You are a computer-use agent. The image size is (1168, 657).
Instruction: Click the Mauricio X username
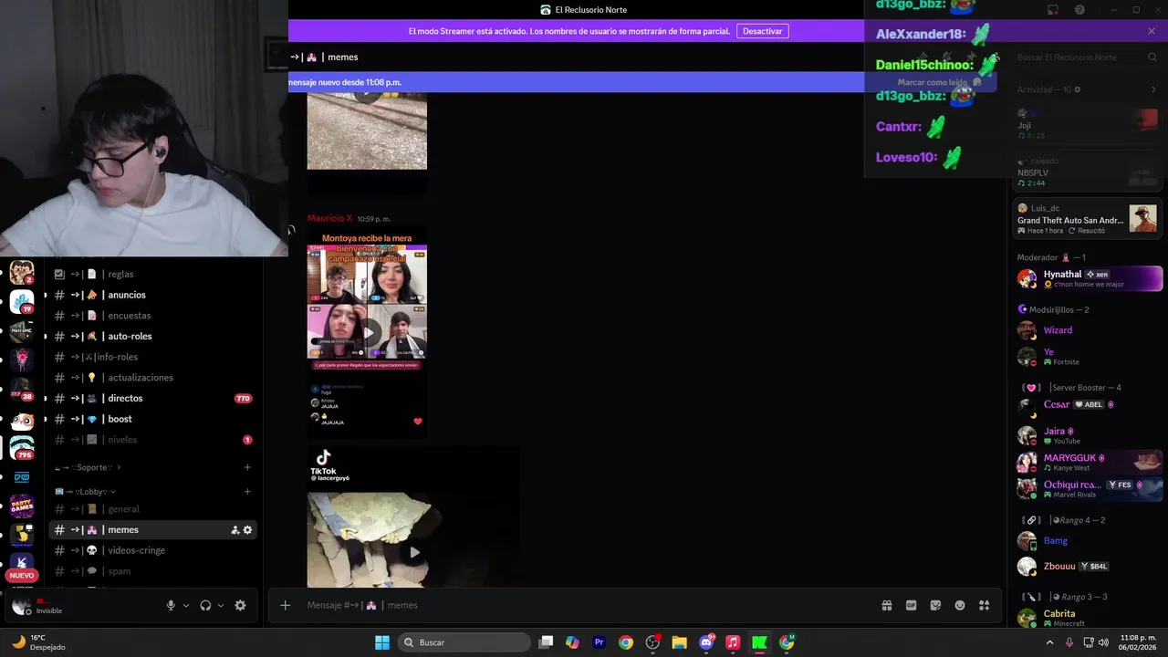[329, 219]
